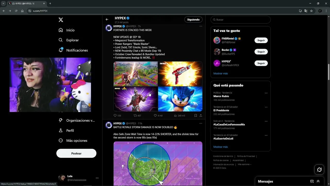Screen dimensions: 330x186
Task: Go to Explorar menu label
Action: pos(72,40)
